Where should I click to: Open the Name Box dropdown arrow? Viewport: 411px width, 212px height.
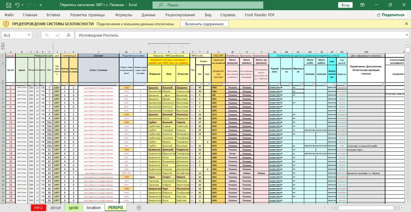point(29,35)
